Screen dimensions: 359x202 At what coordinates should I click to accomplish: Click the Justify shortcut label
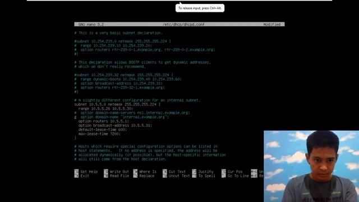pyautogui.click(x=206, y=172)
